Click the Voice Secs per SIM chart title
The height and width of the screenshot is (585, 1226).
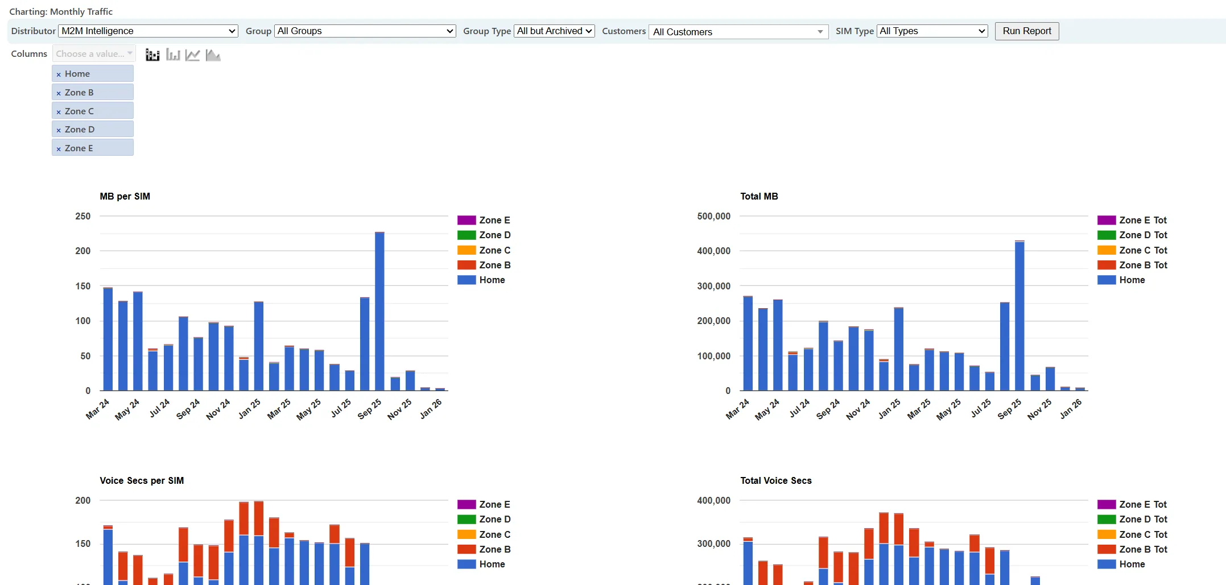coord(142,480)
